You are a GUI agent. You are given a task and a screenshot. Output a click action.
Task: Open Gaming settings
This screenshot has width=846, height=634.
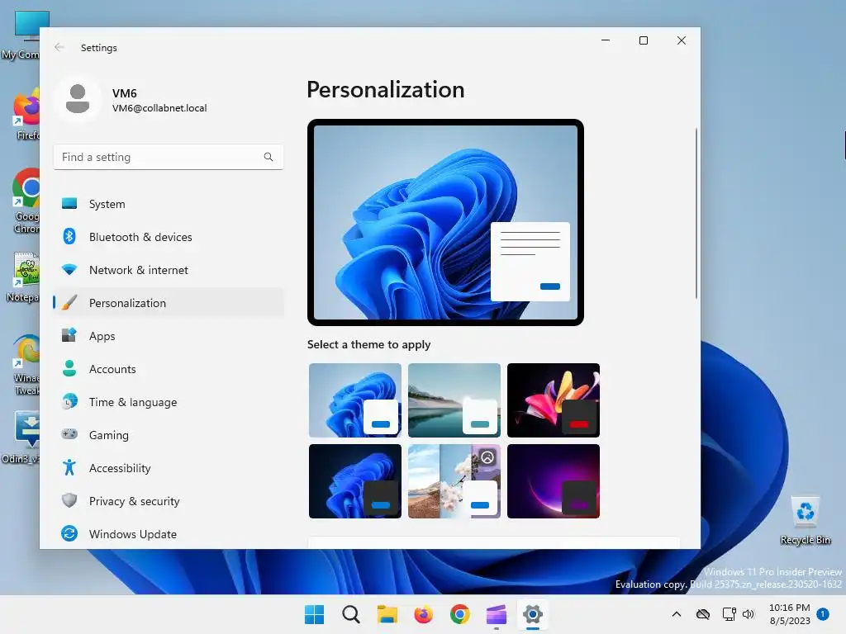tap(169, 434)
